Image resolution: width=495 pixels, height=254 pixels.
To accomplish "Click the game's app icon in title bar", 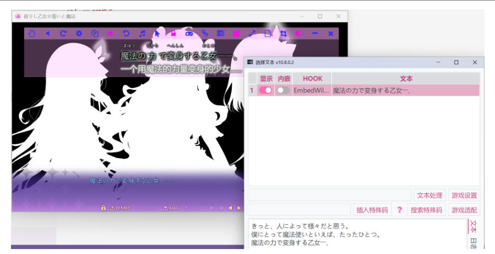I will [x=18, y=16].
